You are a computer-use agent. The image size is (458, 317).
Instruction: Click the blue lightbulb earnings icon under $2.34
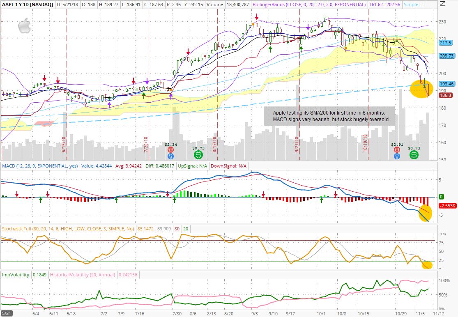pyautogui.click(x=170, y=156)
